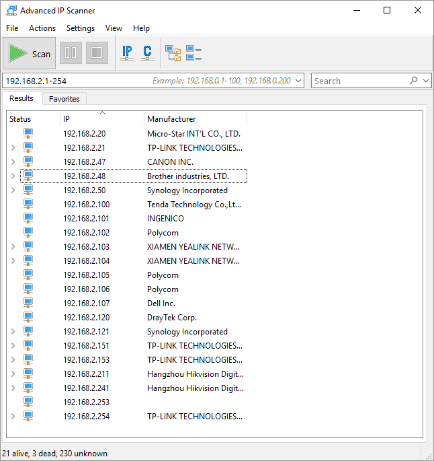Screen dimensions: 434x461
Task: Expand the 192.168.2.103 Yealink row
Action: (13, 247)
